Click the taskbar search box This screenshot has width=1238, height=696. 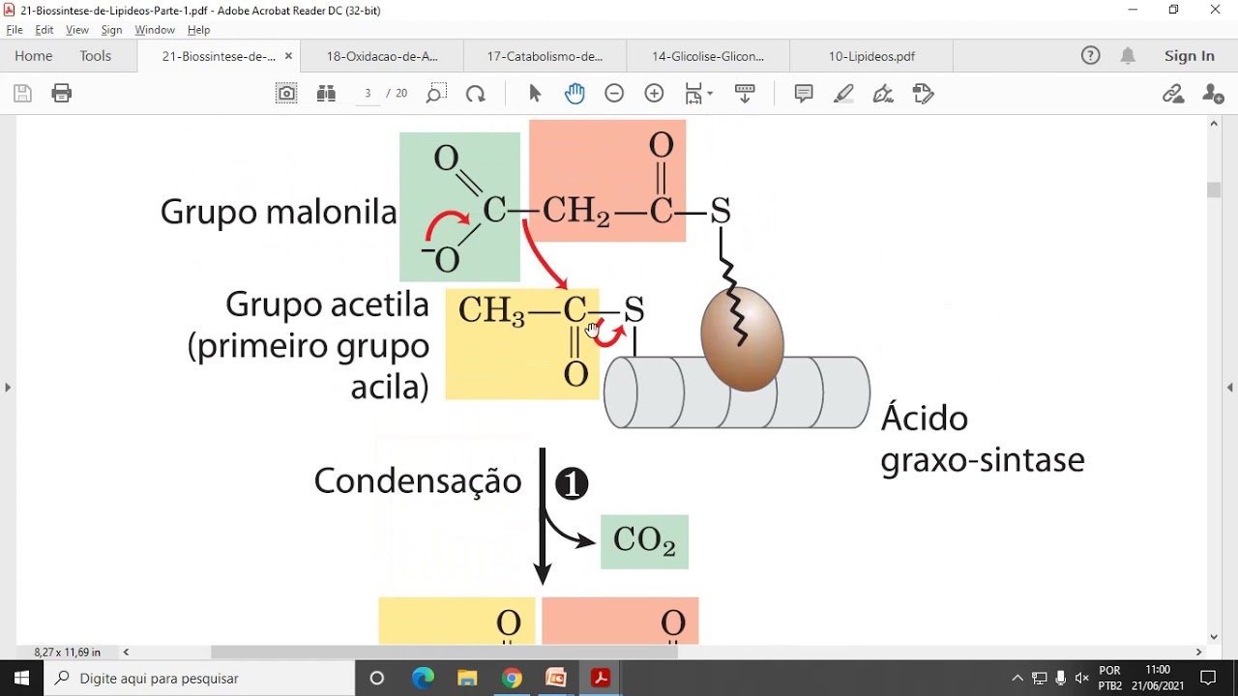click(200, 679)
